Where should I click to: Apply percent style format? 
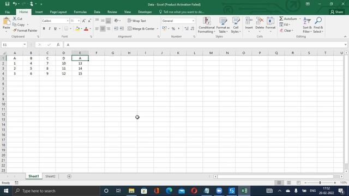click(173, 28)
